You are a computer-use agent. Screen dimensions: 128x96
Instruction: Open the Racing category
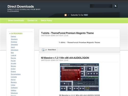click(13, 58)
